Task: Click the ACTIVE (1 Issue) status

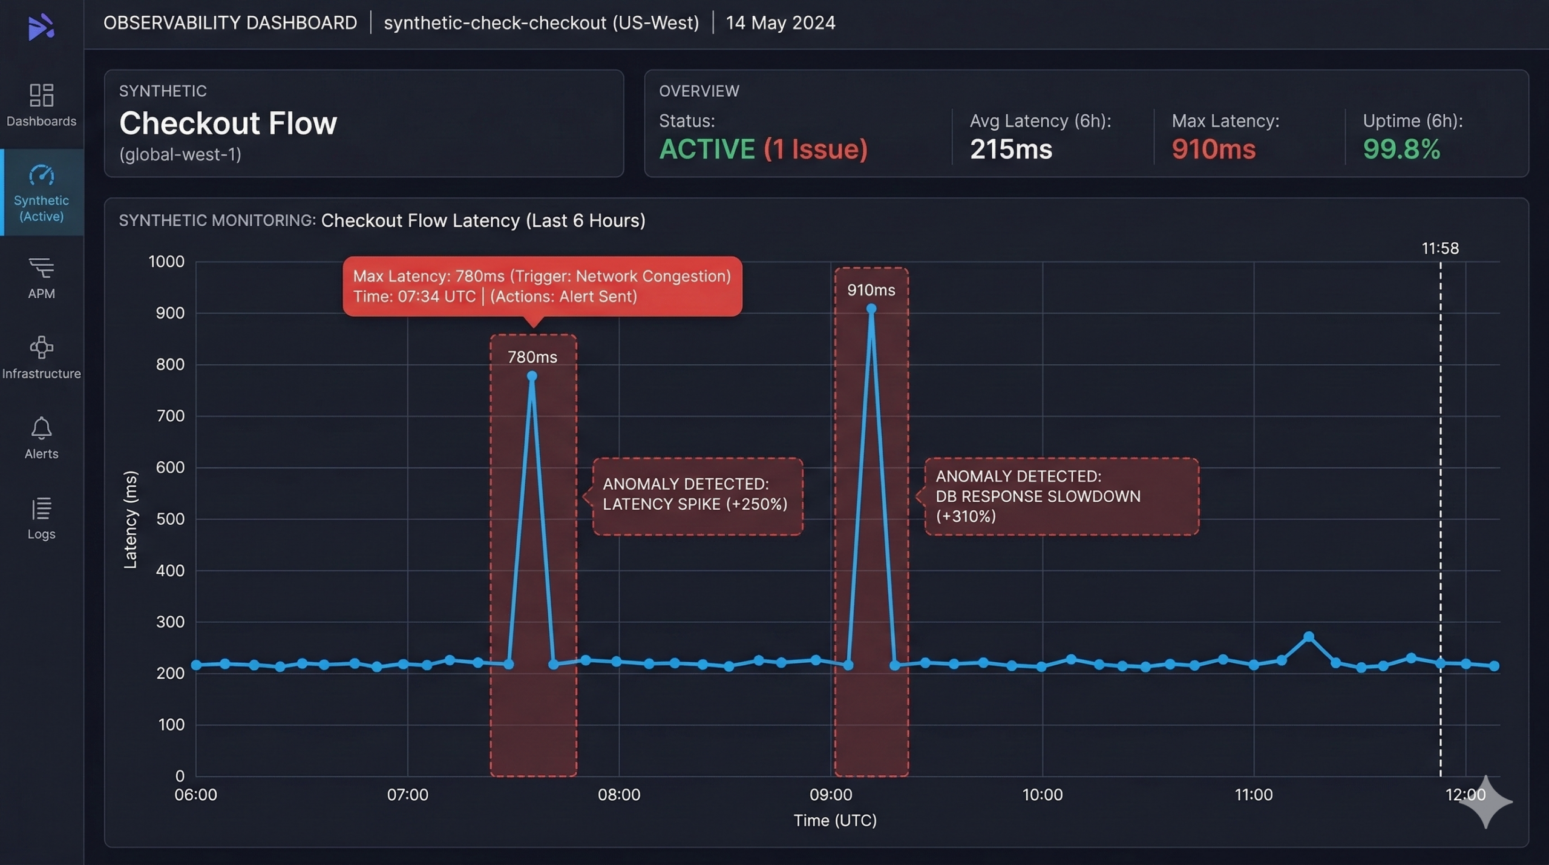Action: tap(763, 150)
